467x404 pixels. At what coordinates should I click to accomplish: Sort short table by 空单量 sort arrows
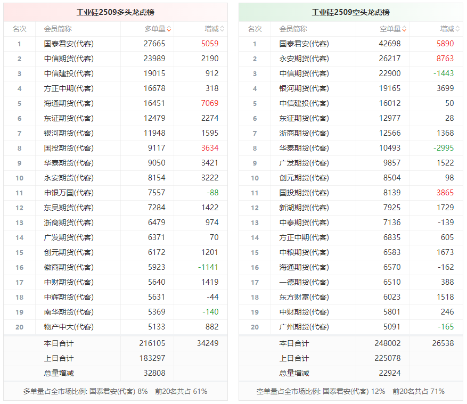point(404,29)
